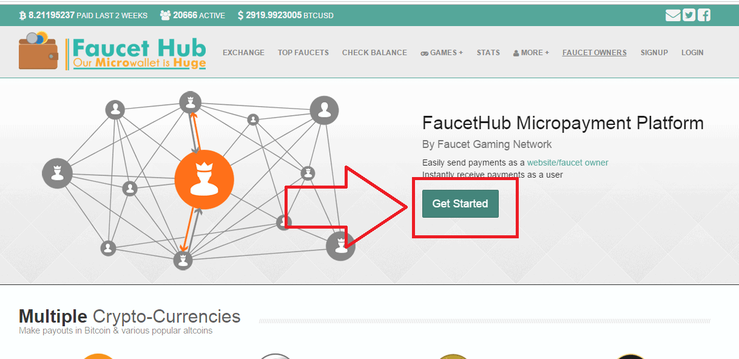
Task: Open the FAUCET OWNERS link
Action: click(595, 53)
